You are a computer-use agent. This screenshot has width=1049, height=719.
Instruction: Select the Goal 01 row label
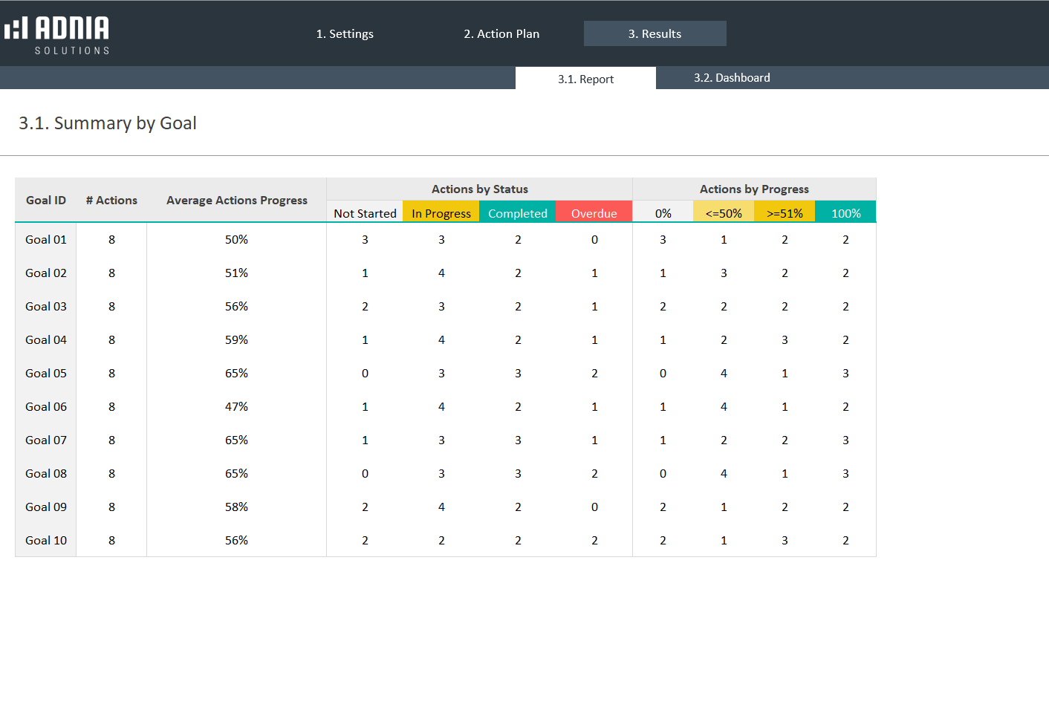tap(46, 240)
